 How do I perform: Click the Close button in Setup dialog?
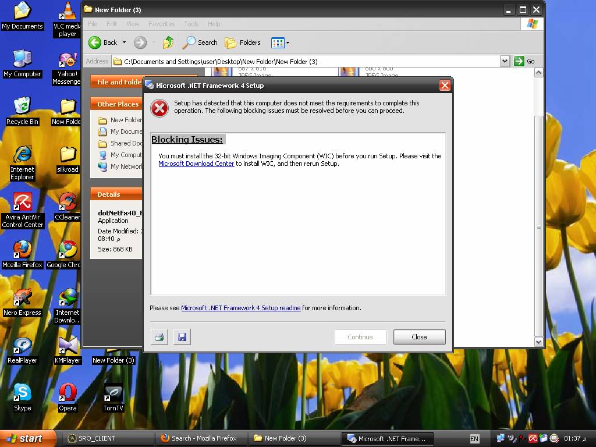pyautogui.click(x=419, y=337)
